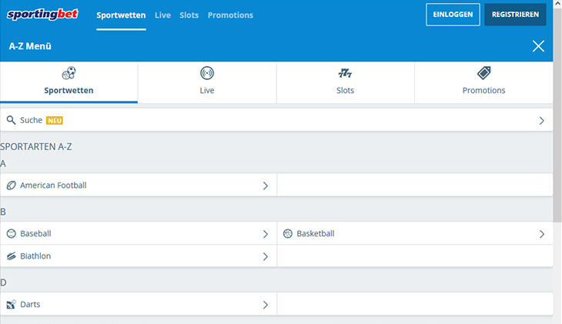This screenshot has width=562, height=324.
Task: Click the Slots 777 icon
Action: click(x=345, y=73)
